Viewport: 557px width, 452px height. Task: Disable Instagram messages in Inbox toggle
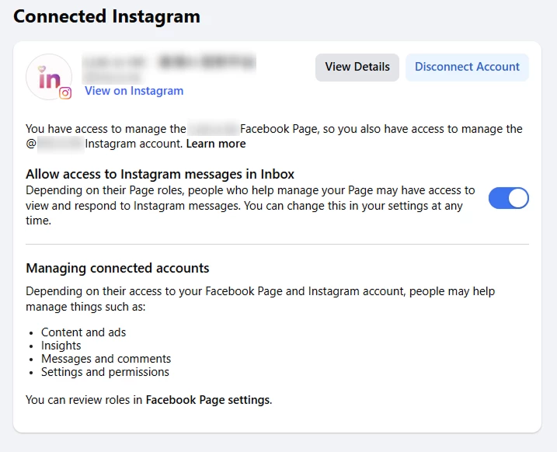pos(508,198)
